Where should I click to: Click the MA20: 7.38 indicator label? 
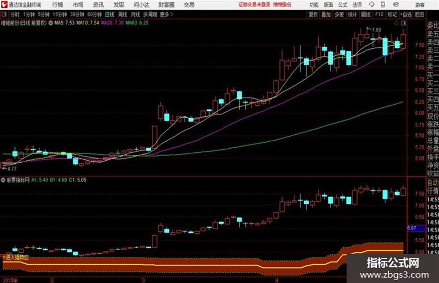(x=112, y=23)
